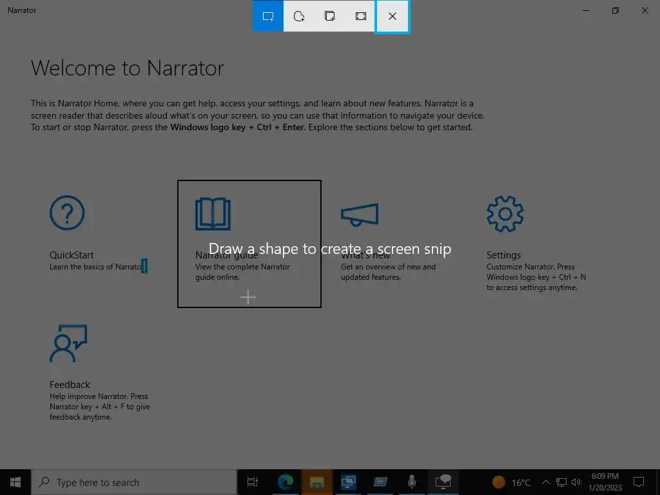
Task: Click 'Learn the basics of Narrator' text
Action: tap(98, 266)
